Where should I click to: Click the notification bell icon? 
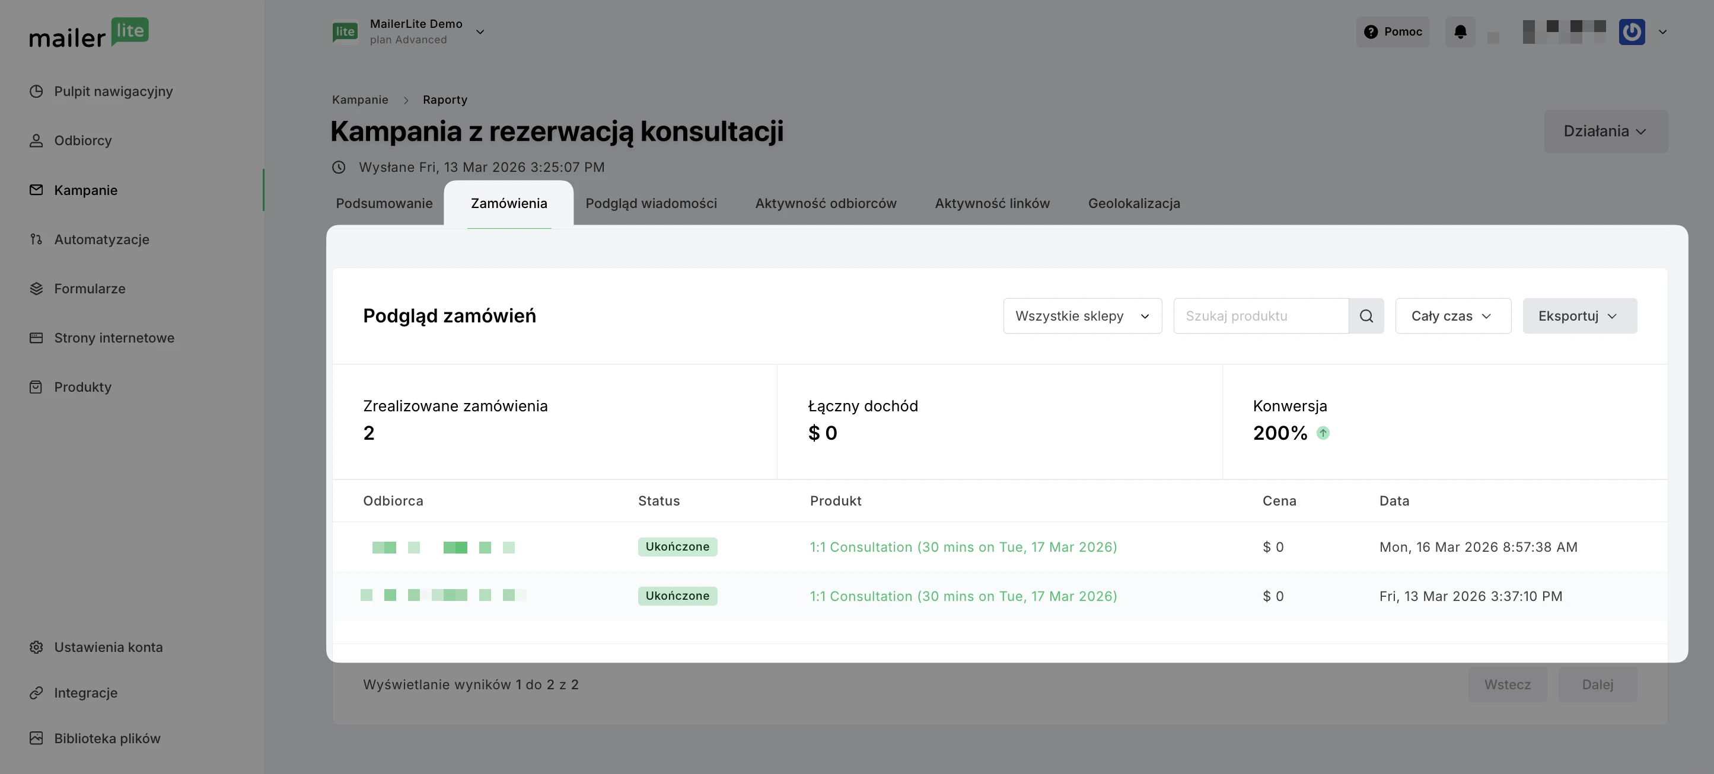pyautogui.click(x=1460, y=32)
